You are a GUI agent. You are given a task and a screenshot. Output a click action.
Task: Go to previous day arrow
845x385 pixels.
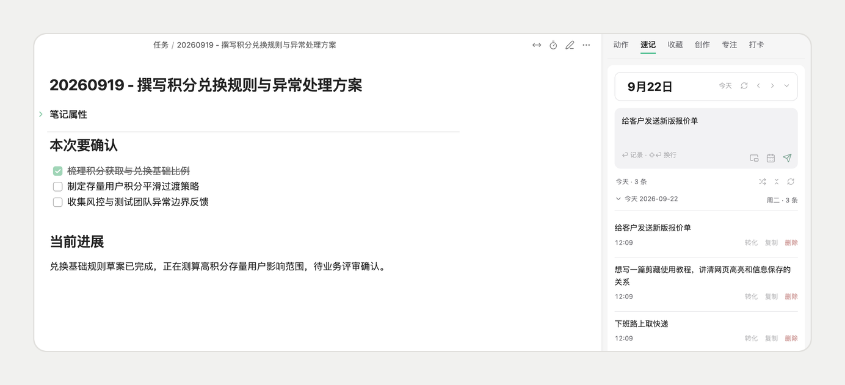click(758, 86)
